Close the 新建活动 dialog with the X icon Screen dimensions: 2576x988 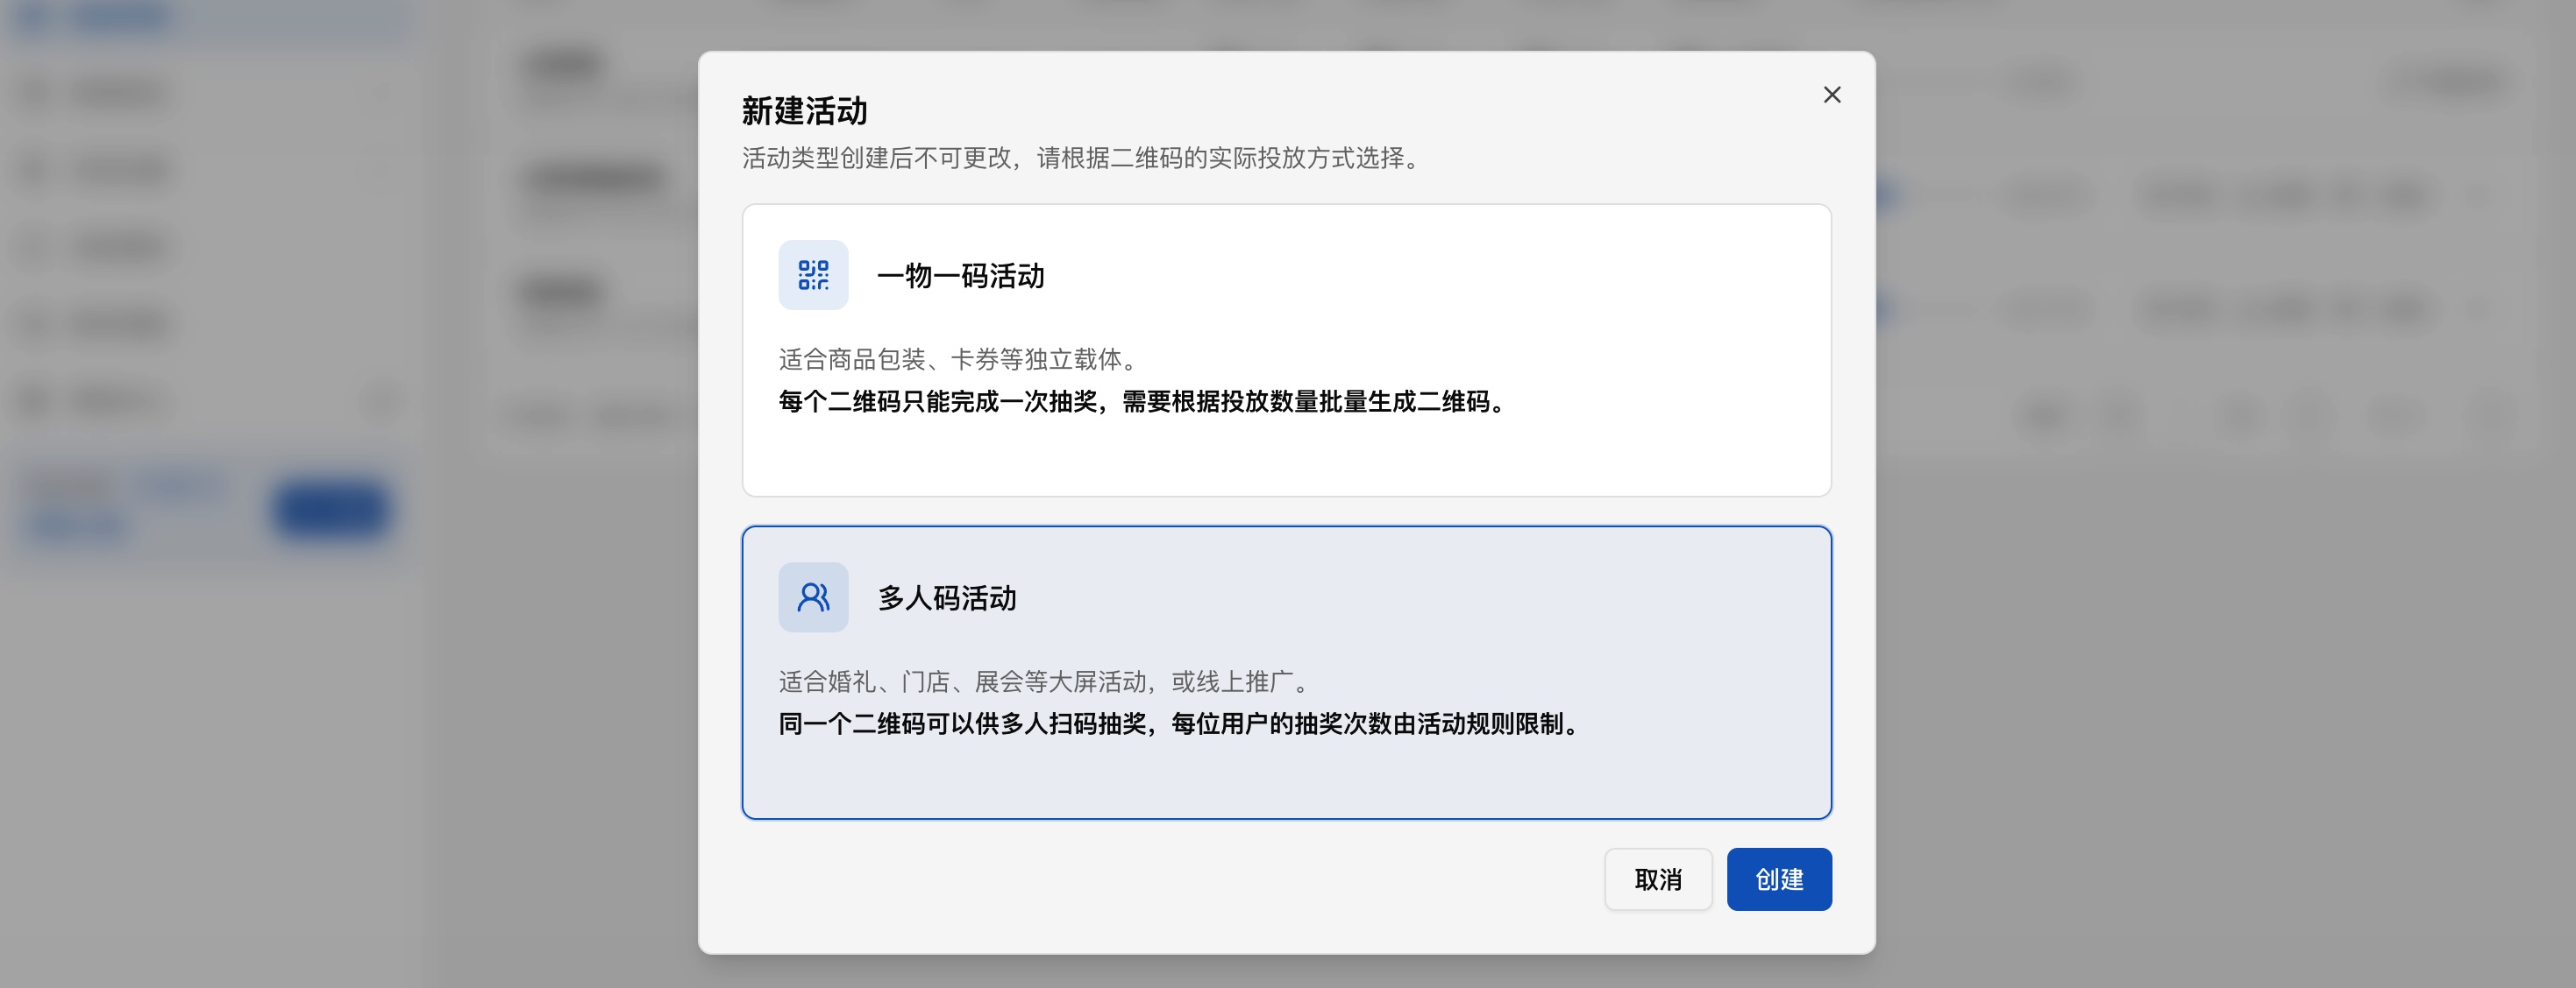click(1831, 95)
